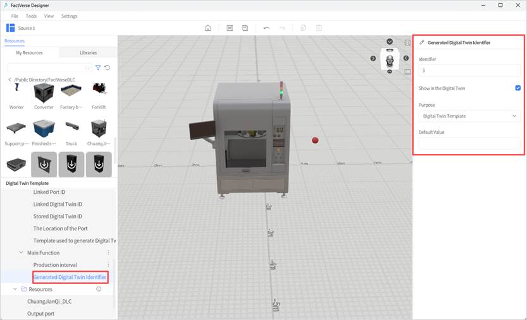Select the red sphere in the 3D viewport
Screen dimensions: 527x320
[315, 140]
